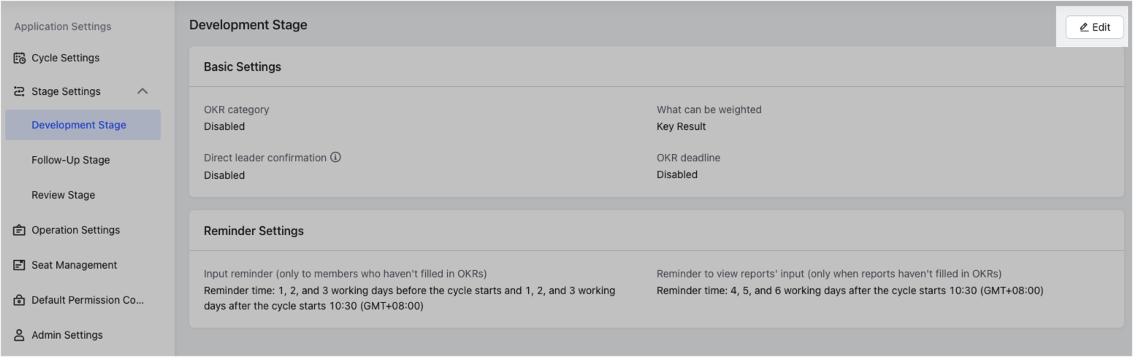Click the Stage Settings label

click(x=66, y=91)
